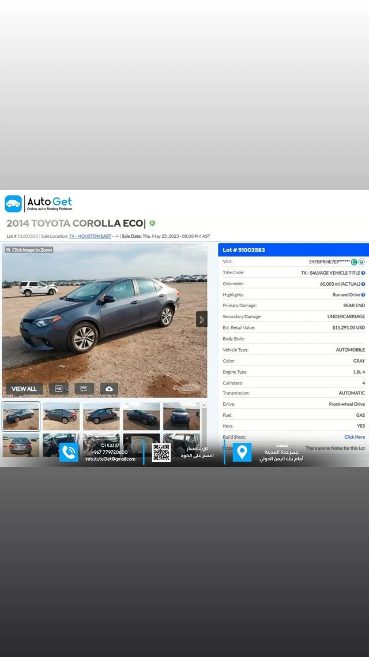
Task: Click the '2014 TOYOTA COROLLA ECO' heading
Action: pyautogui.click(x=76, y=224)
